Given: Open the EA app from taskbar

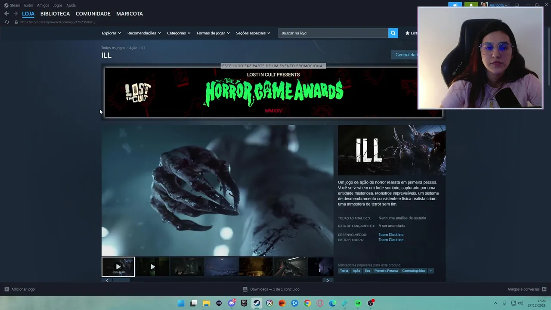Looking at the screenshot, I should click(282, 303).
